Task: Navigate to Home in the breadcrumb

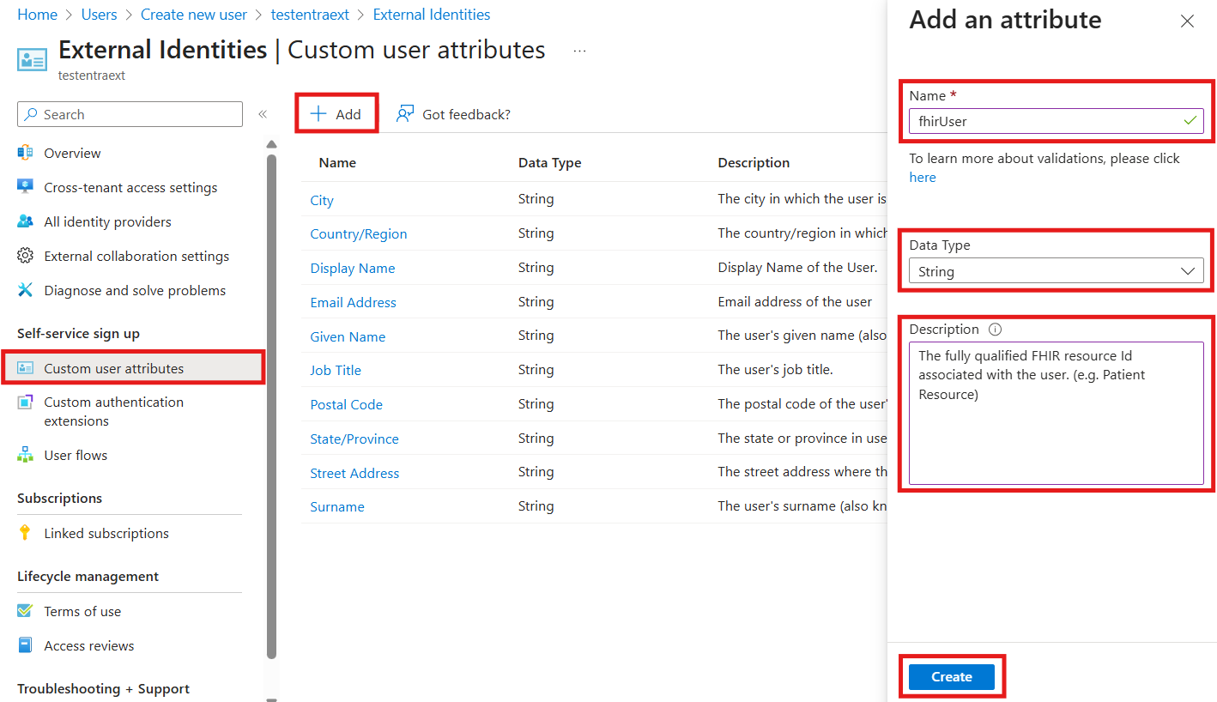Action: (37, 14)
